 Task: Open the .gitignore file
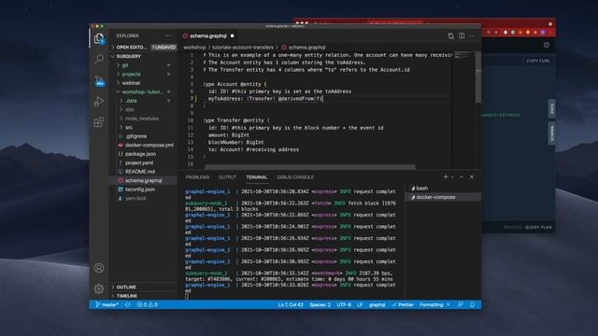143,136
